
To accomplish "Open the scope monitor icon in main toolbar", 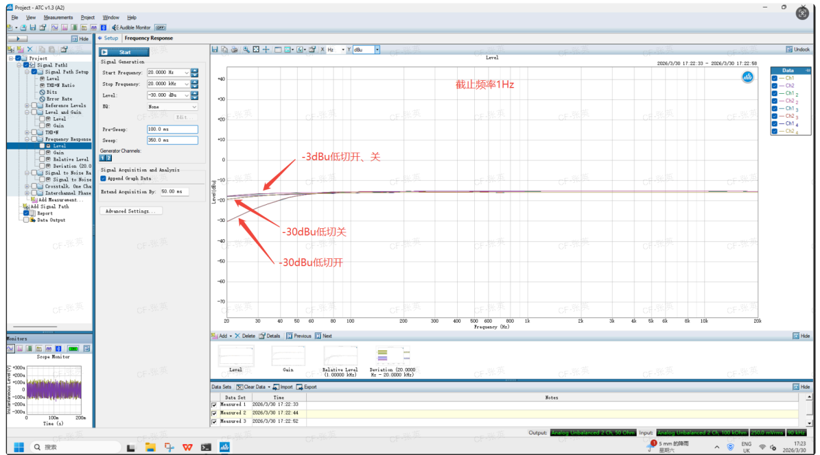I will click(x=55, y=27).
